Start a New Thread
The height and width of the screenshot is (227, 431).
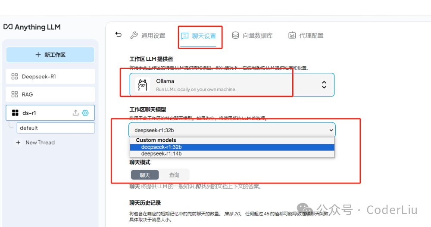(35, 142)
